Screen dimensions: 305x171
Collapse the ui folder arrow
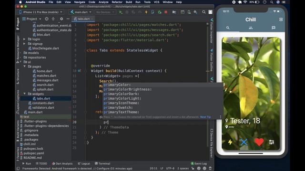(x=20, y=62)
